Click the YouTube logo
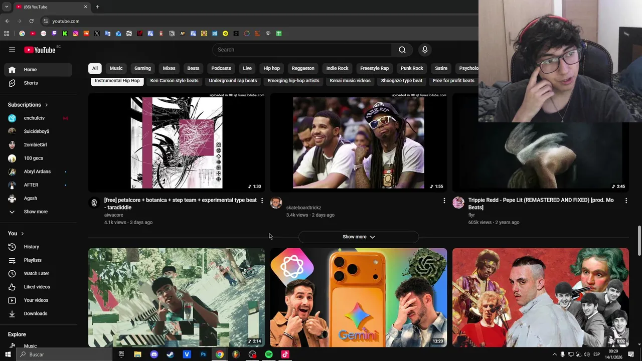Screen dimensions: 642x361 click(x=40, y=50)
